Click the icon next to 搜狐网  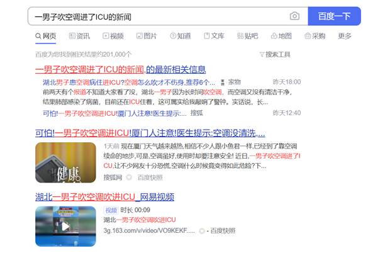coord(129,177)
